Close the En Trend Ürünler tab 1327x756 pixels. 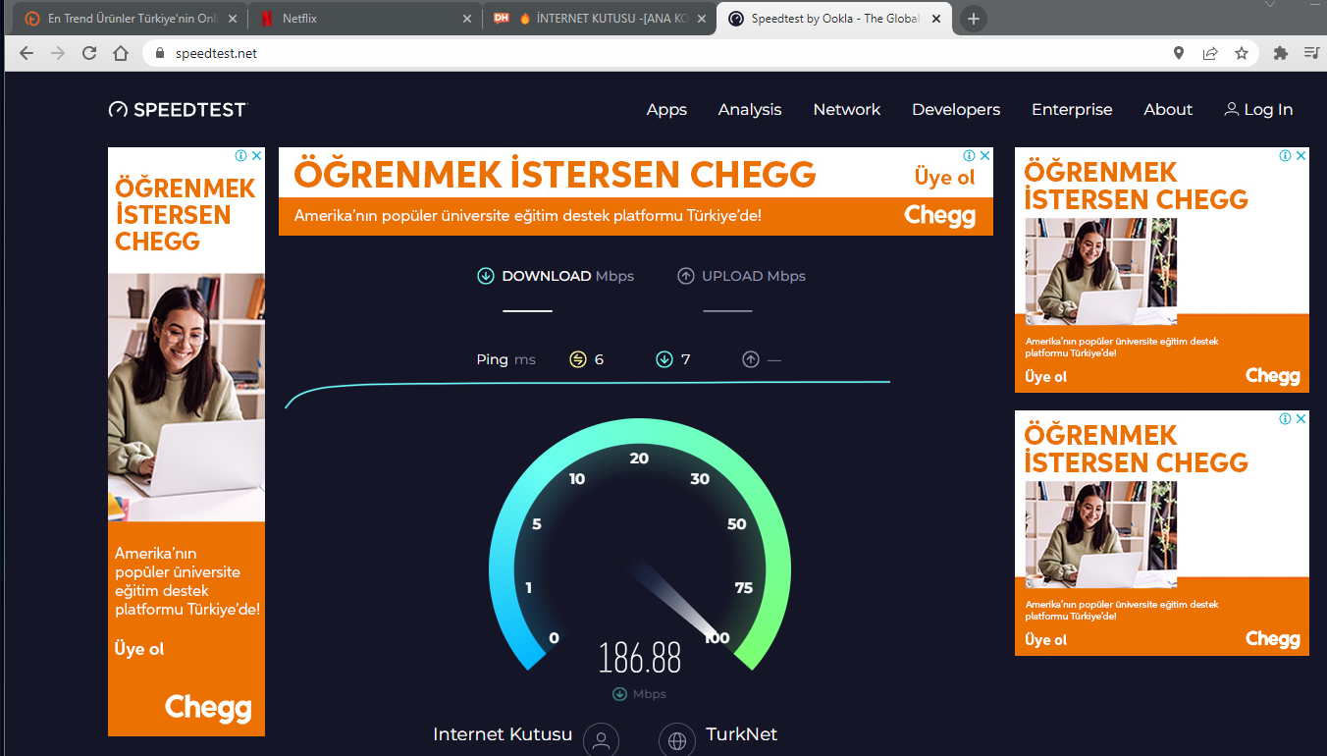point(233,19)
